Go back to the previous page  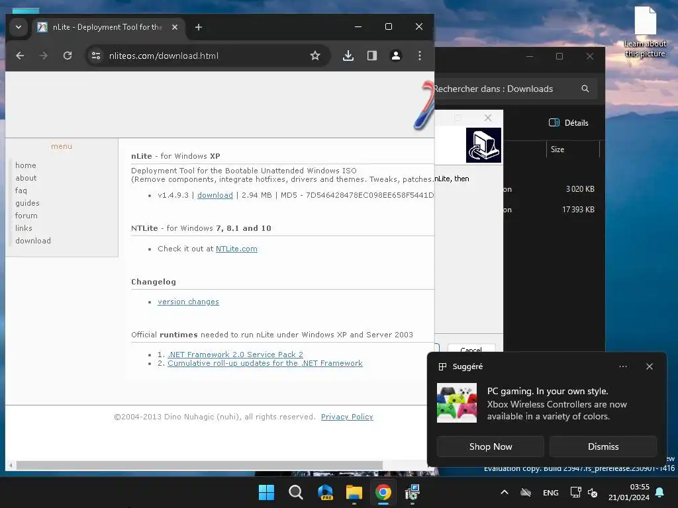pyautogui.click(x=20, y=56)
